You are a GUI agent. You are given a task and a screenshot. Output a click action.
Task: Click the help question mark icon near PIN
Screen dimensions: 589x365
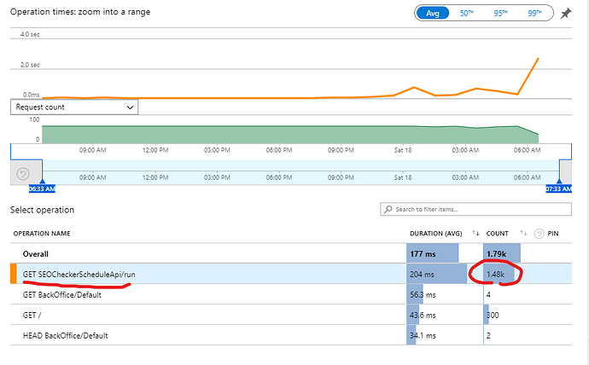point(539,233)
